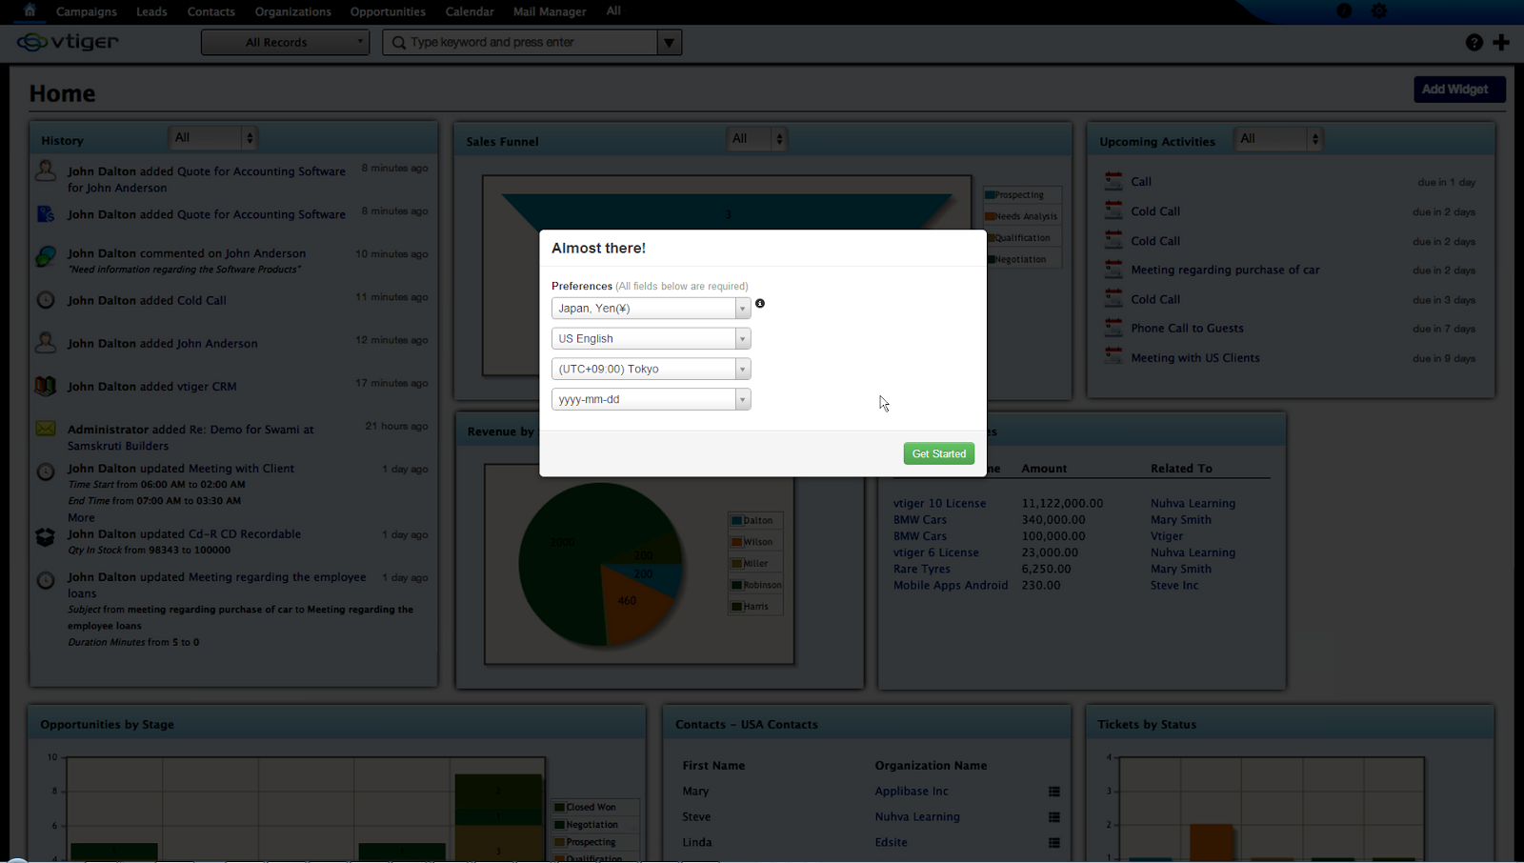Open the History widget 'All' filter

[x=212, y=138]
